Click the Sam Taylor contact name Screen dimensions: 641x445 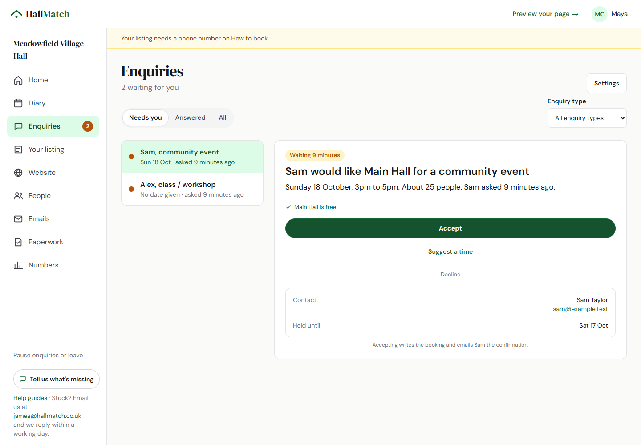point(592,300)
